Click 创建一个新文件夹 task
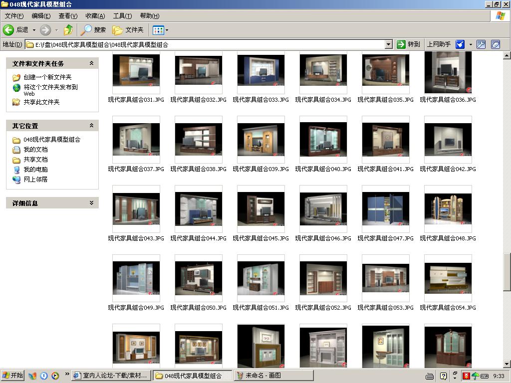Screen dimensions: 511x383 [x=47, y=77]
